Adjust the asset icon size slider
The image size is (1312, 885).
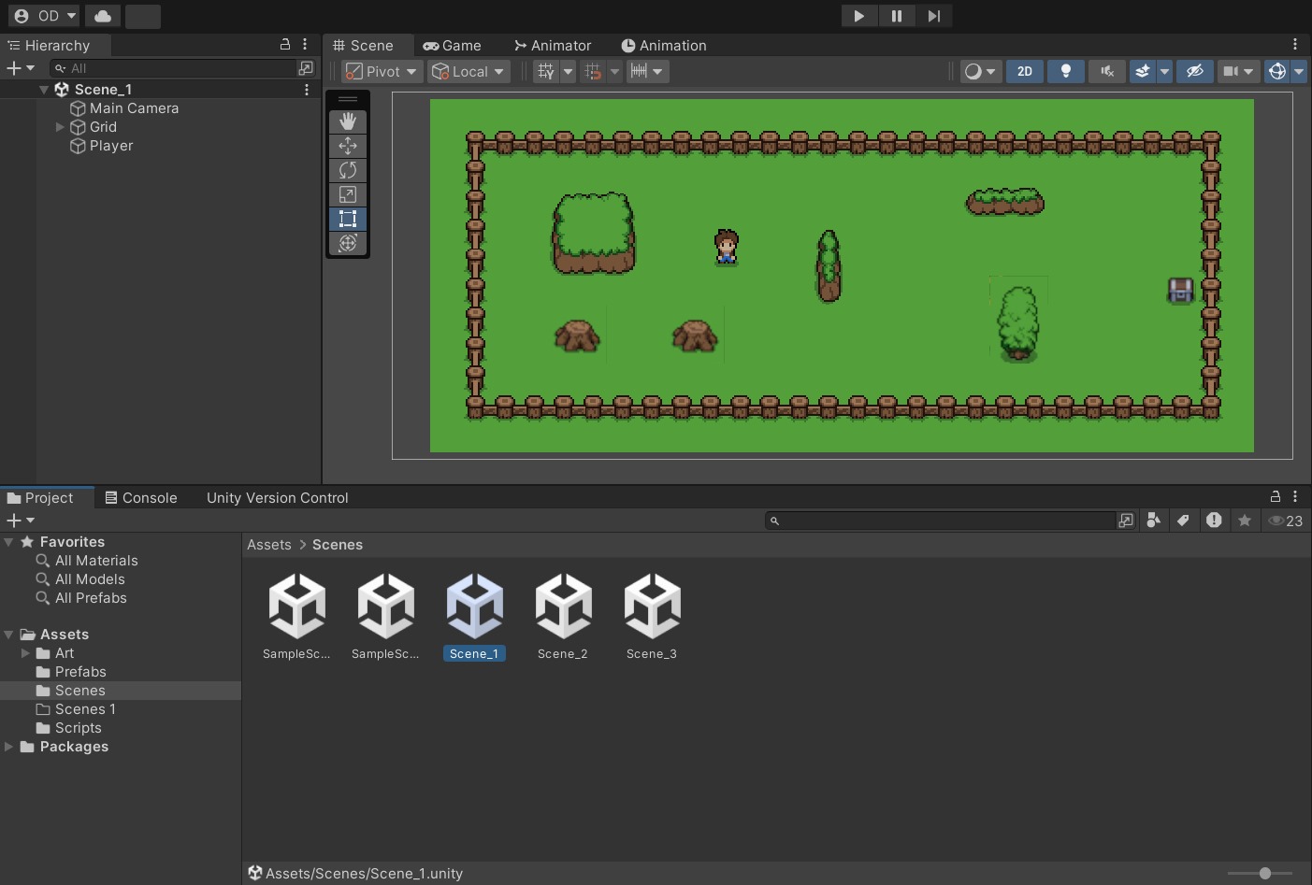[x=1264, y=873]
